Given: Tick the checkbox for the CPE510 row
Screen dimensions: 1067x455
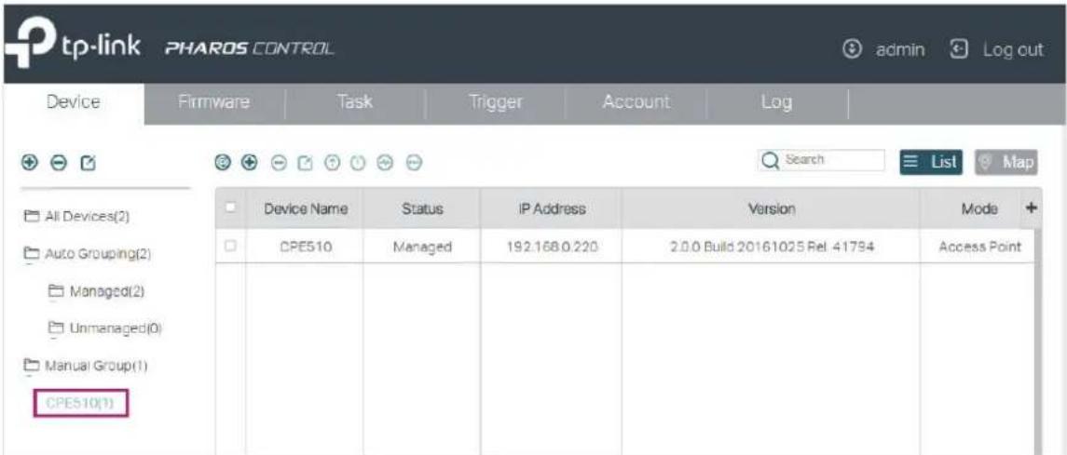Looking at the screenshot, I should (x=231, y=246).
